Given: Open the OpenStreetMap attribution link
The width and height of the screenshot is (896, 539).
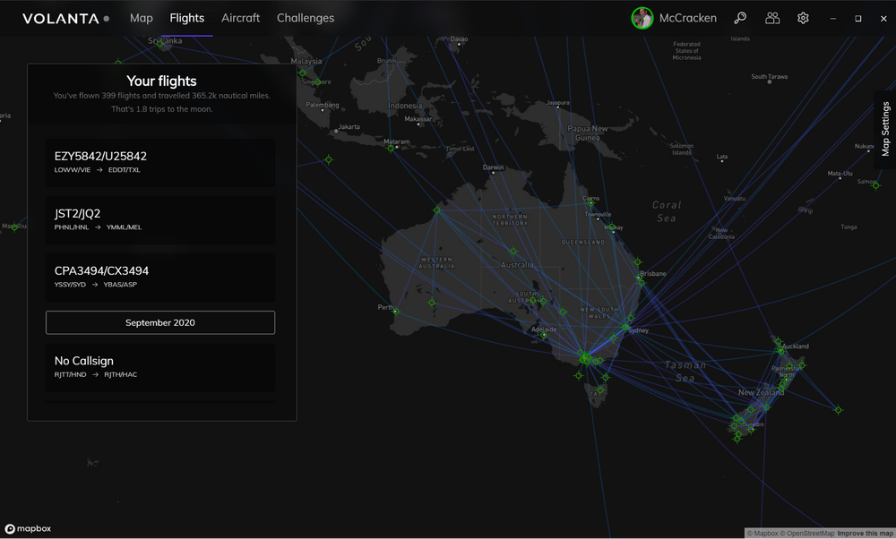Looking at the screenshot, I should 811,533.
